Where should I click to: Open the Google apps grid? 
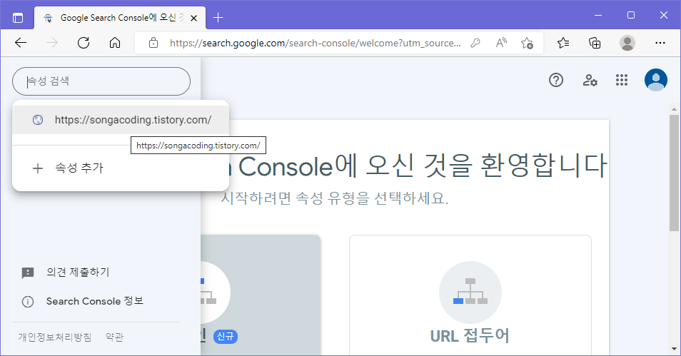(x=622, y=80)
